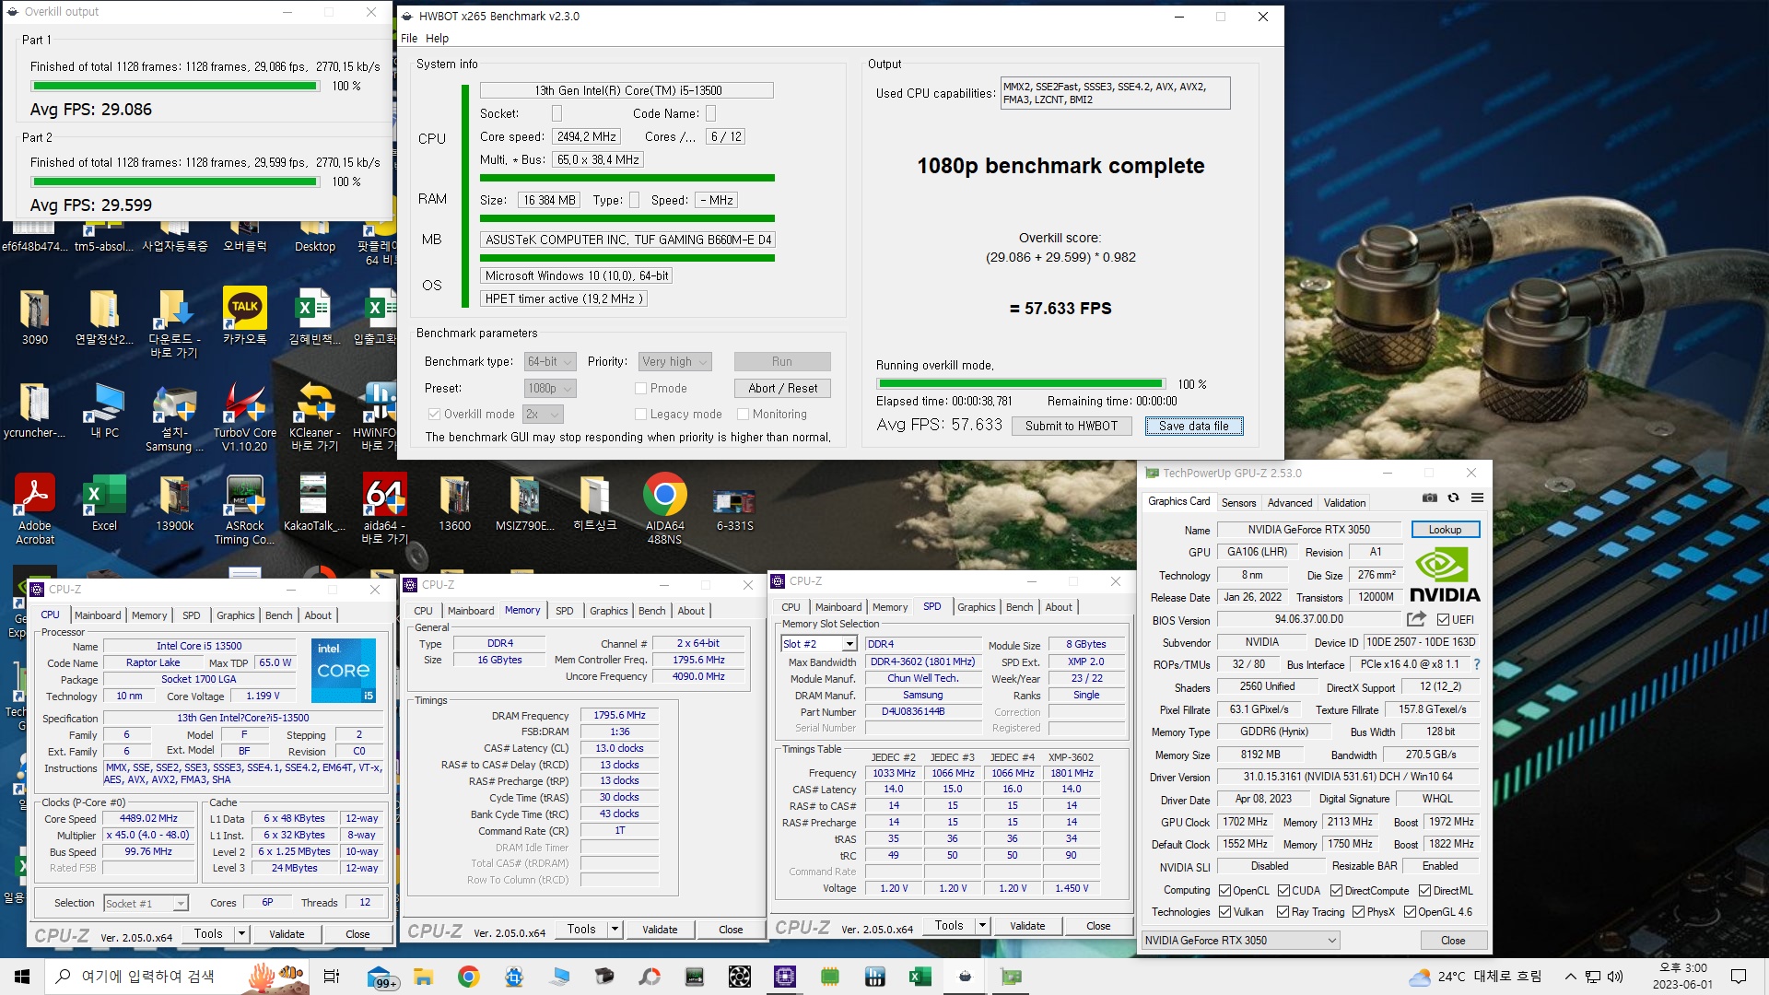This screenshot has height=995, width=1769.
Task: Click the PCIe bus interface question mark
Action: pos(1477,664)
